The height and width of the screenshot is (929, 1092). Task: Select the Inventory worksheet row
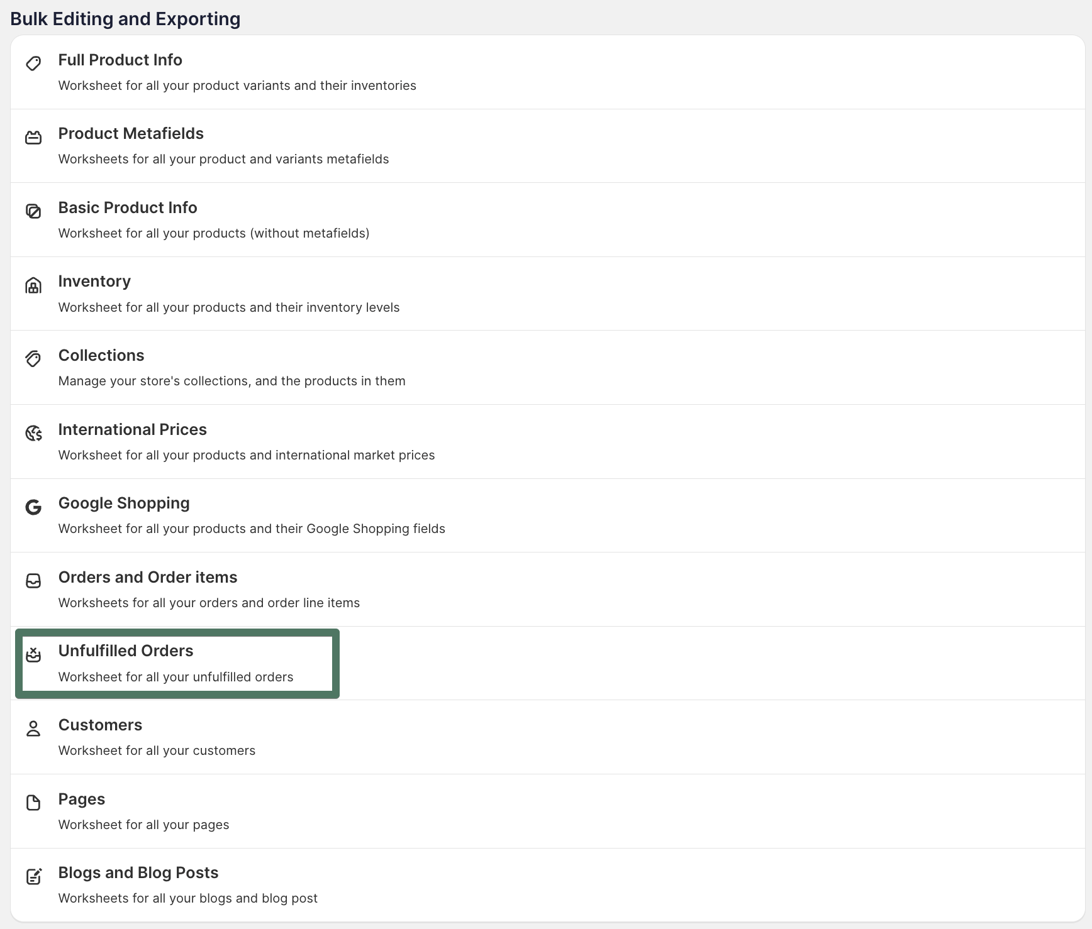(94, 281)
